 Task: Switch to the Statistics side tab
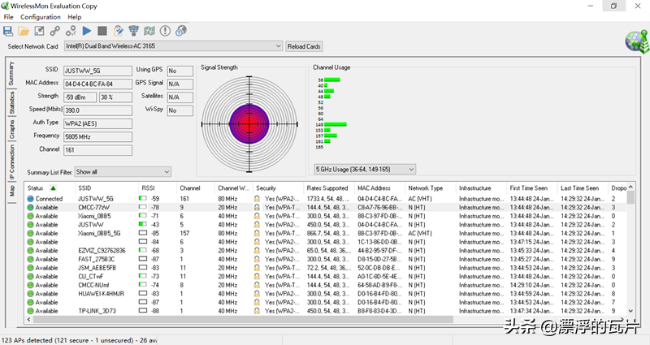[11, 103]
